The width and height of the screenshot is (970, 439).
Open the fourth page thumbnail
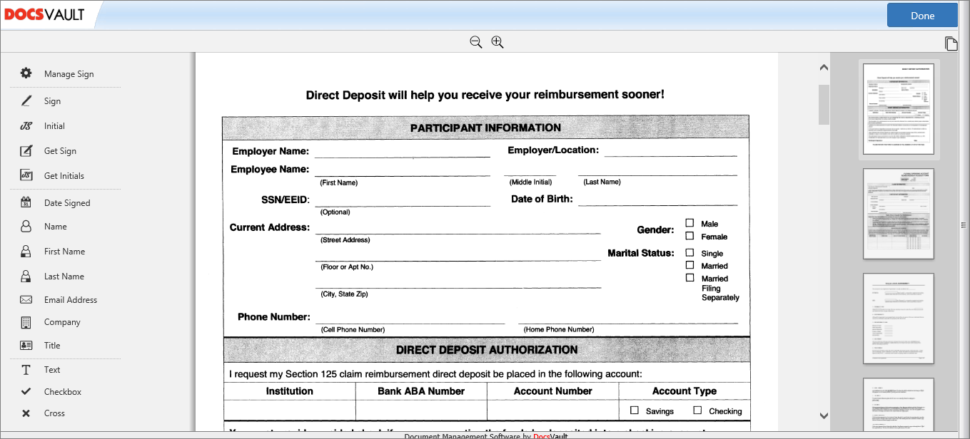pyautogui.click(x=899, y=405)
